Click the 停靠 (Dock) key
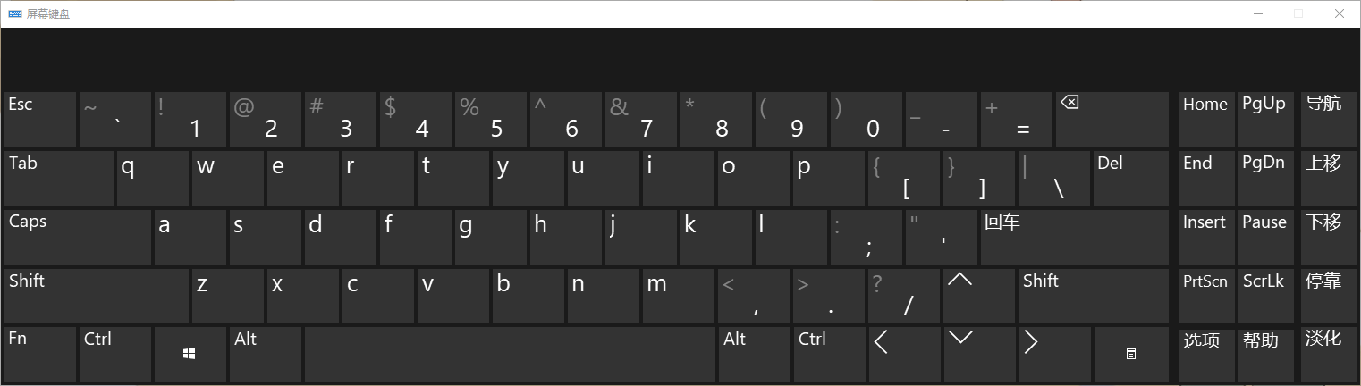The image size is (1361, 386). pyautogui.click(x=1327, y=296)
